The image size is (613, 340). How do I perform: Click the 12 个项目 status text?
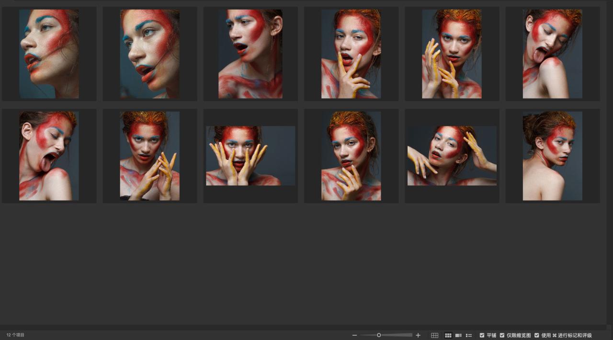point(15,335)
